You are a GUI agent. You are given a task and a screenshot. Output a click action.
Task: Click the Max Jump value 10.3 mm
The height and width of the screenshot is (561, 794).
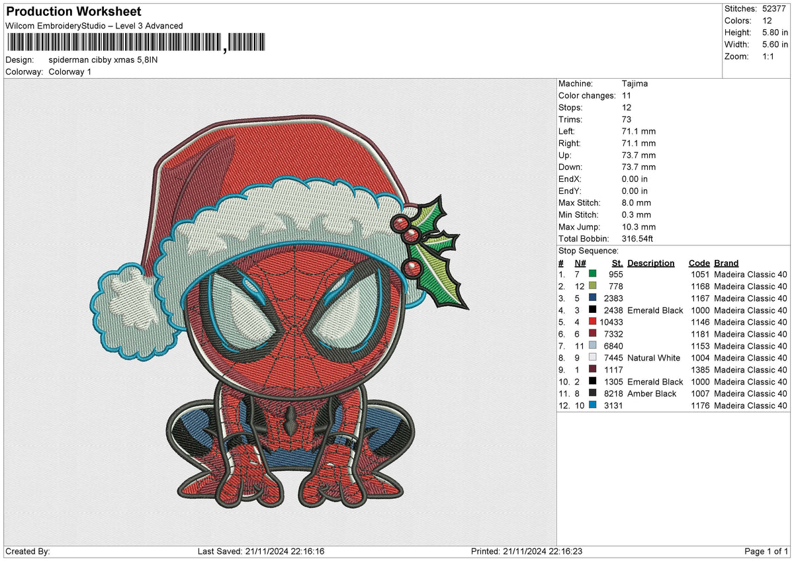click(639, 226)
